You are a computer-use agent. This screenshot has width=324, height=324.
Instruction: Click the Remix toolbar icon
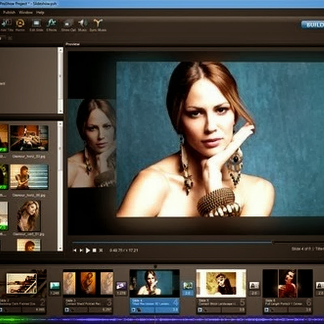tap(20, 24)
